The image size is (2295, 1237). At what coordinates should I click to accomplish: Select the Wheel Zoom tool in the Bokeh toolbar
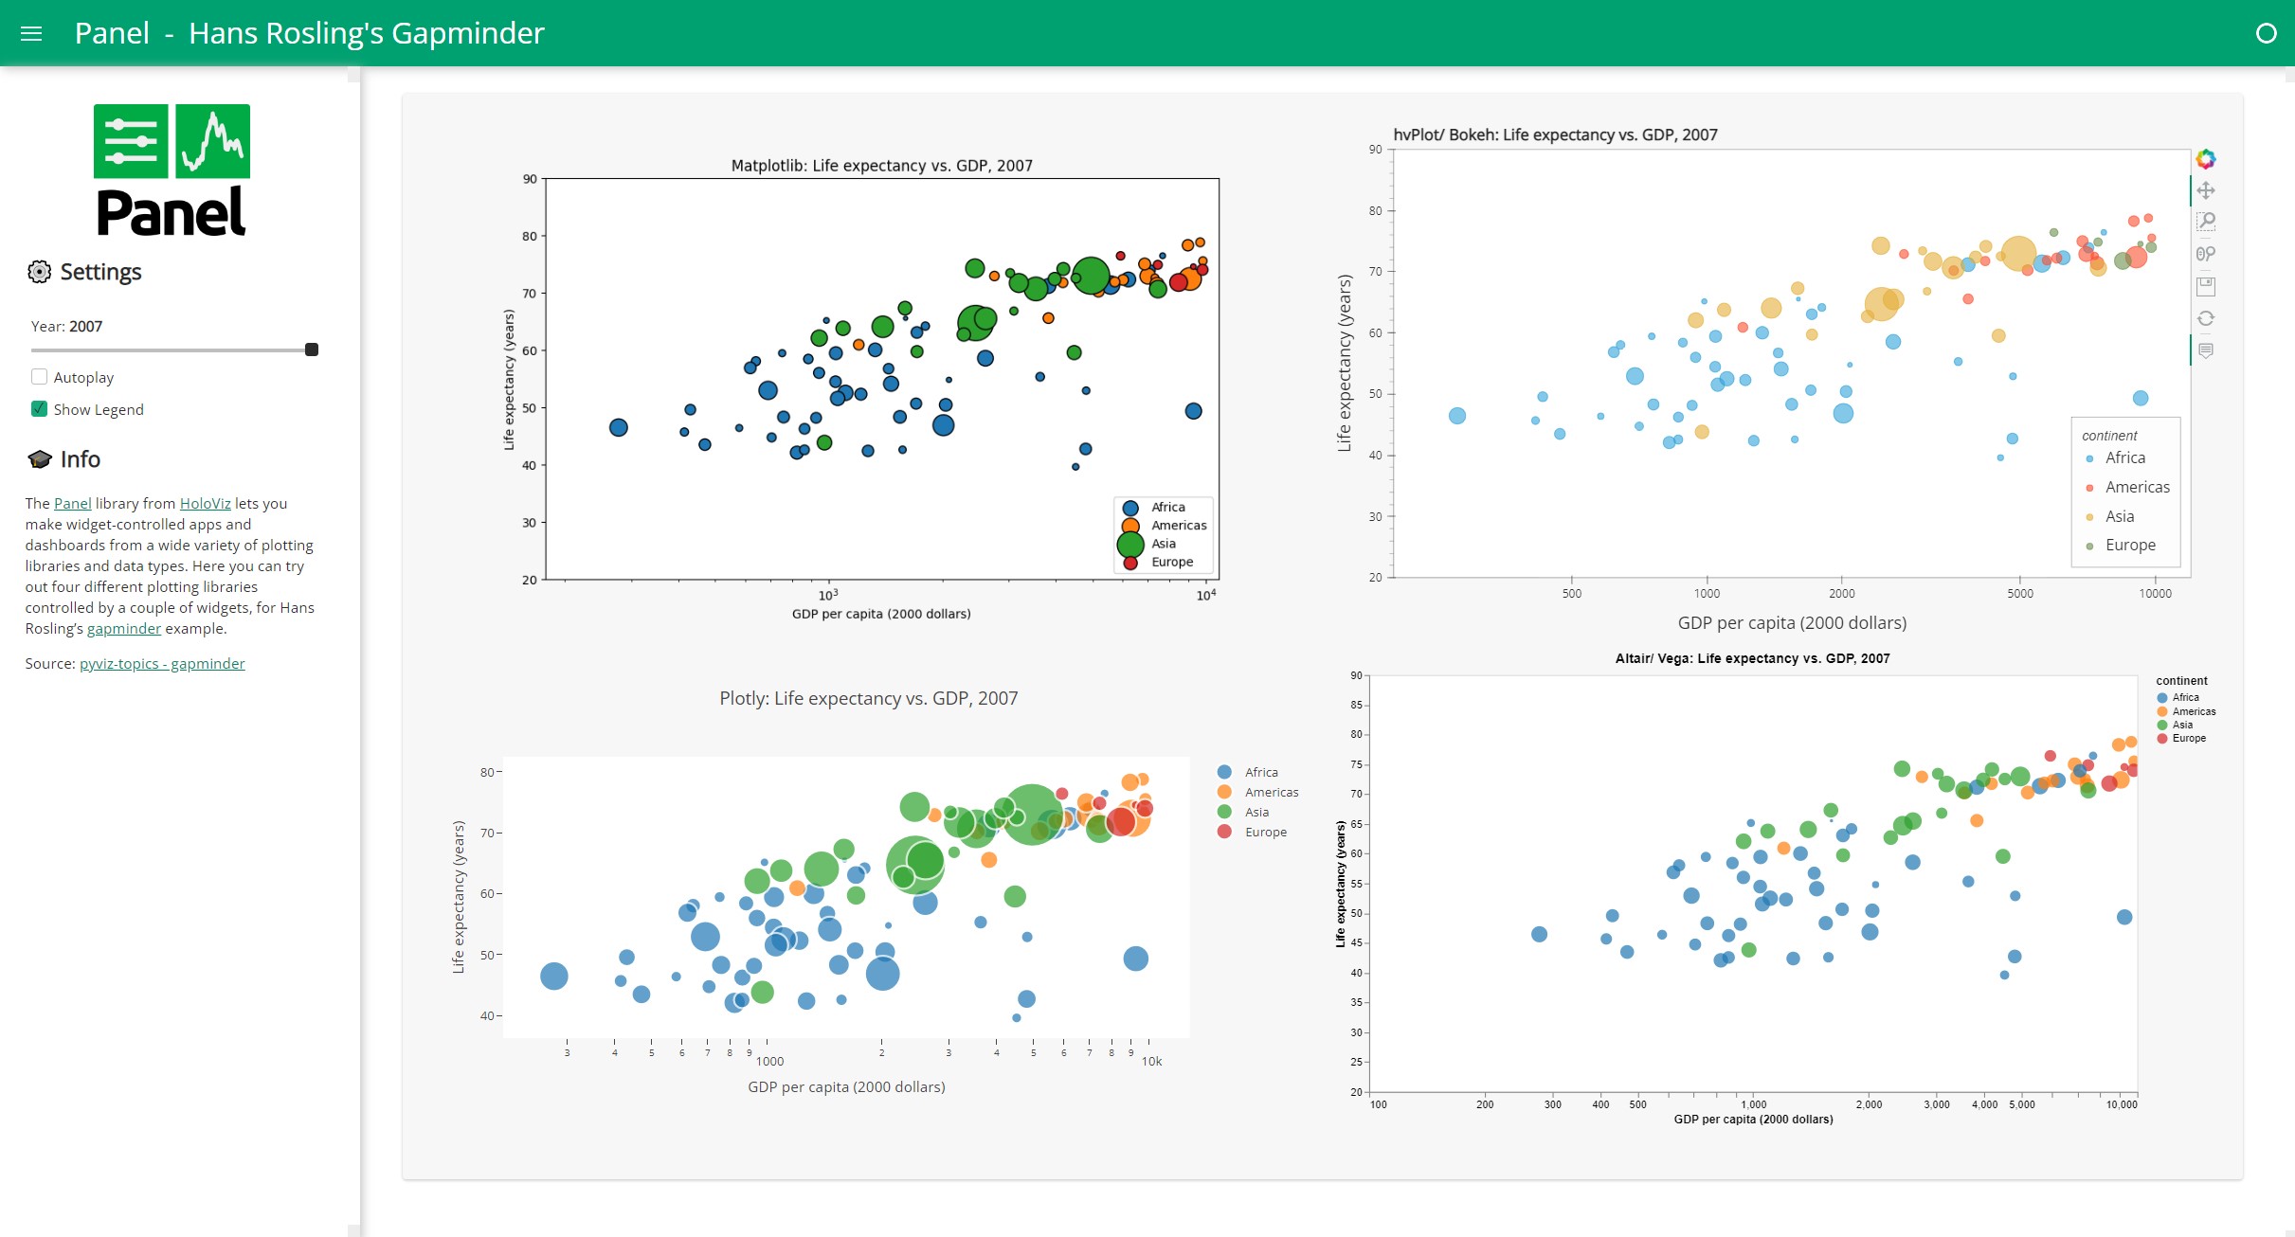tap(2208, 253)
